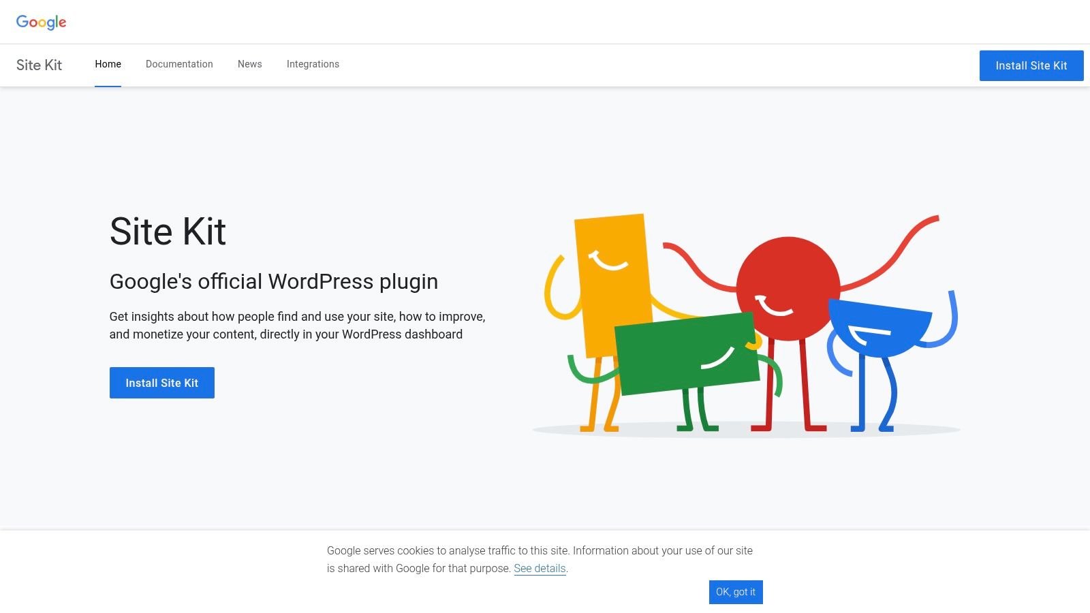Click Install Site Kit in the header
1090x613 pixels.
point(1031,65)
